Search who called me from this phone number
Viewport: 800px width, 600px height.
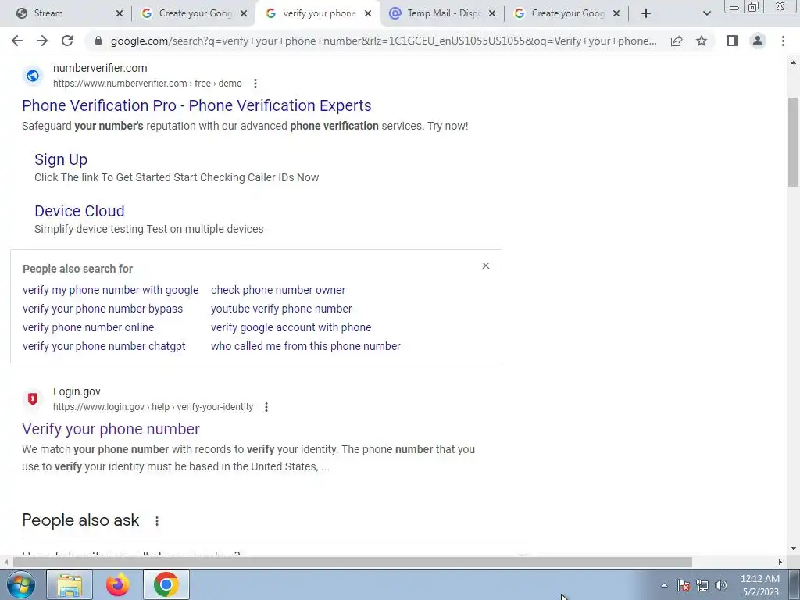tap(305, 346)
